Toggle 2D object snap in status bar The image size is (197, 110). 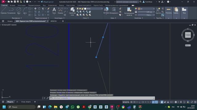[156, 102]
